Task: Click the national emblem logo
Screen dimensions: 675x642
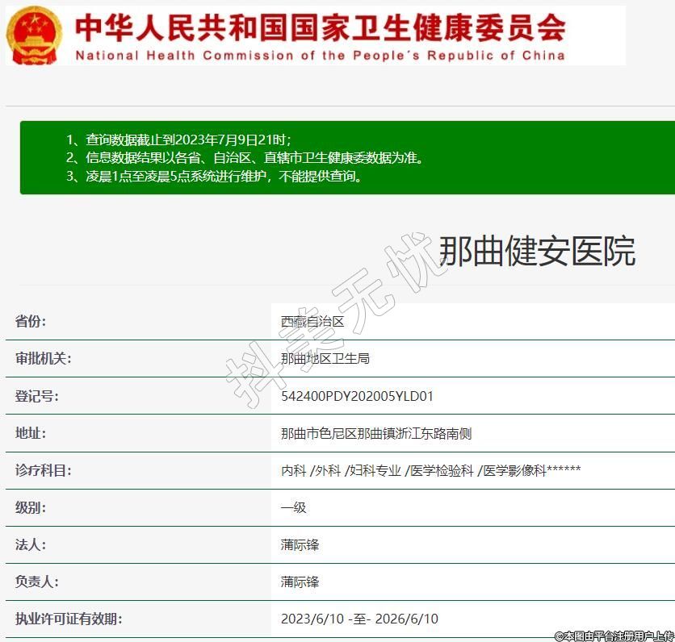Action: [33, 35]
